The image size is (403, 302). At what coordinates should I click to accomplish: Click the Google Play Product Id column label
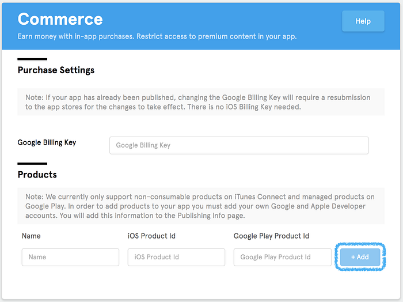click(x=271, y=236)
